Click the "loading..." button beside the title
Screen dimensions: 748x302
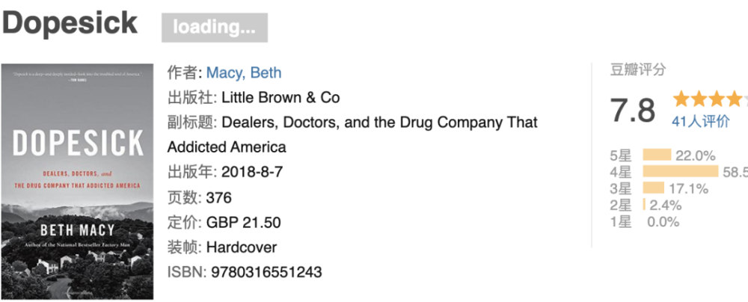click(x=215, y=28)
